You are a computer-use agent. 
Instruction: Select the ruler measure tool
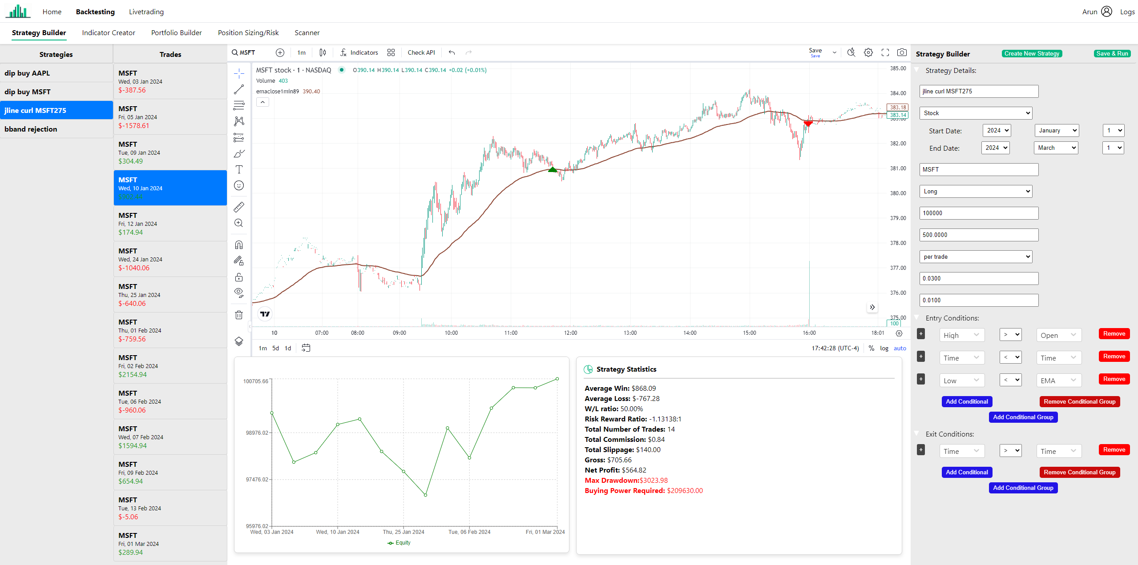click(x=239, y=207)
